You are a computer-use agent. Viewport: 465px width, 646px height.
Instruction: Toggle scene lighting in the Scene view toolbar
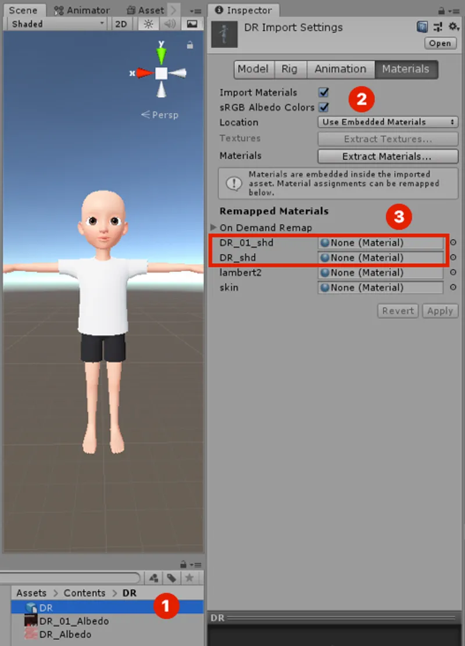pyautogui.click(x=148, y=24)
